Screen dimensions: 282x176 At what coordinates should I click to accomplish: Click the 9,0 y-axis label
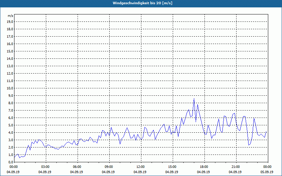coord(11,95)
